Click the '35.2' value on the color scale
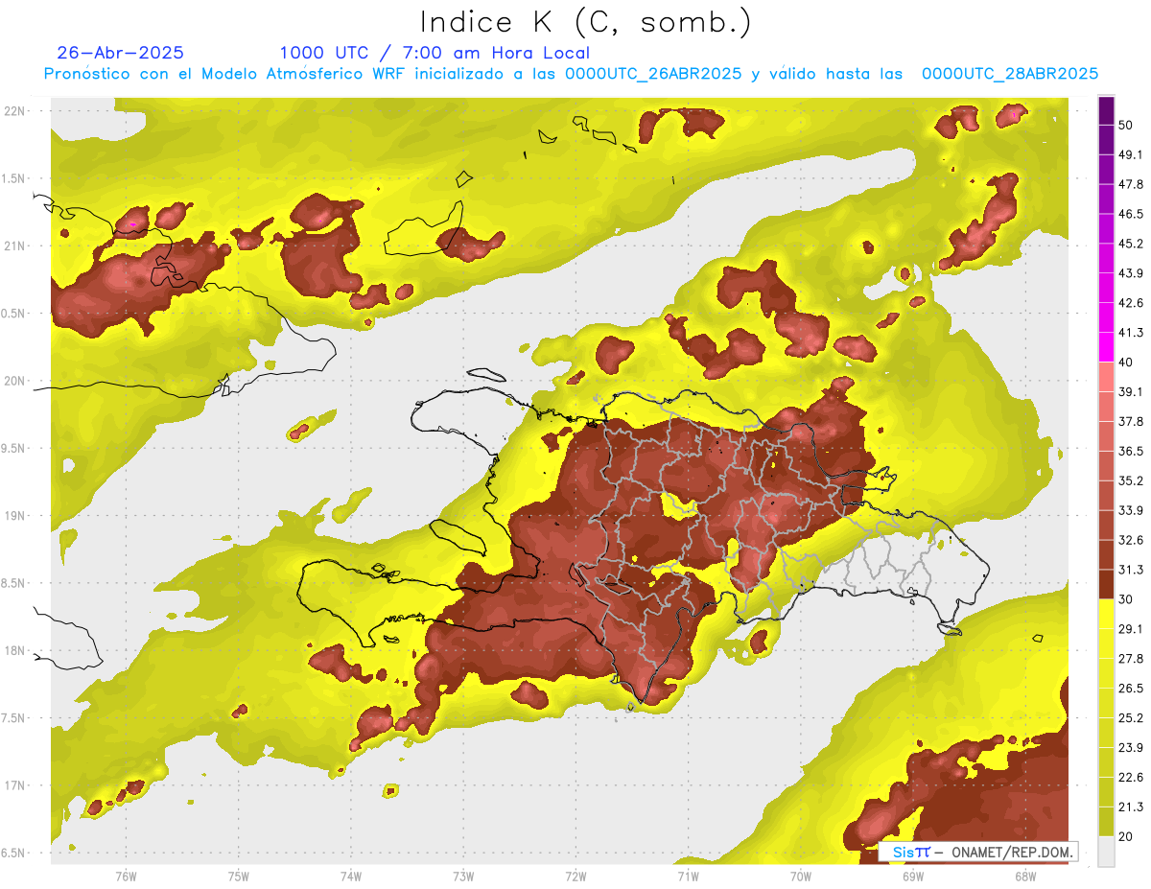Screen dimensions: 1151x889 (x=1131, y=480)
